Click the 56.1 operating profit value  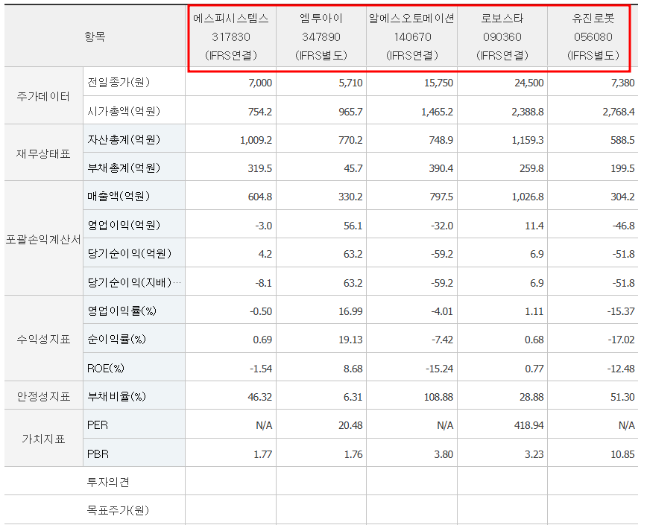[353, 226]
